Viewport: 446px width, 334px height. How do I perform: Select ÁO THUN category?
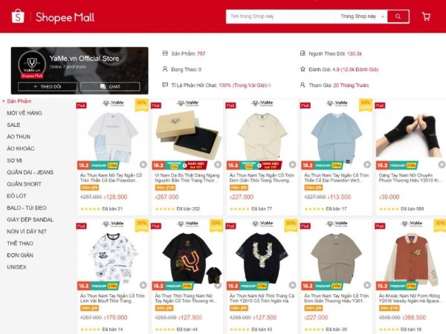[x=19, y=137]
